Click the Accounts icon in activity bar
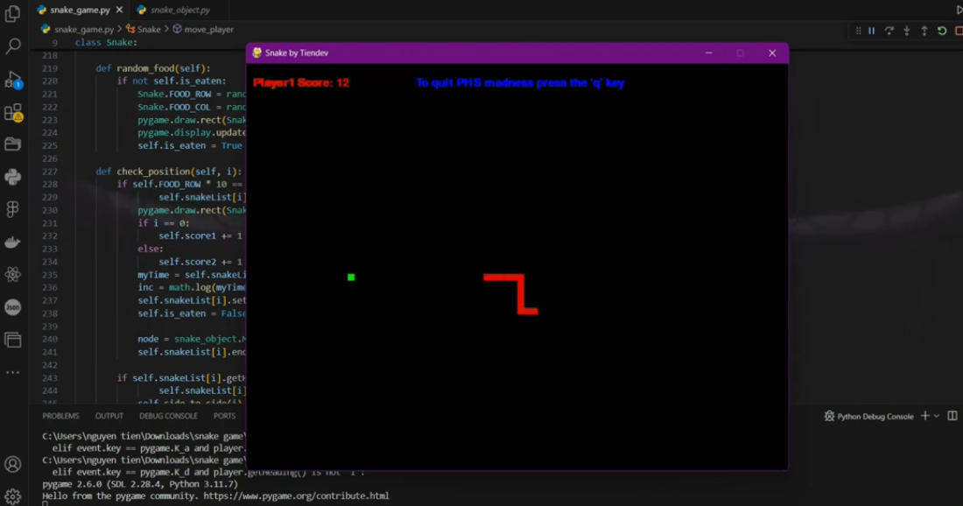This screenshot has height=506, width=963. 12,464
